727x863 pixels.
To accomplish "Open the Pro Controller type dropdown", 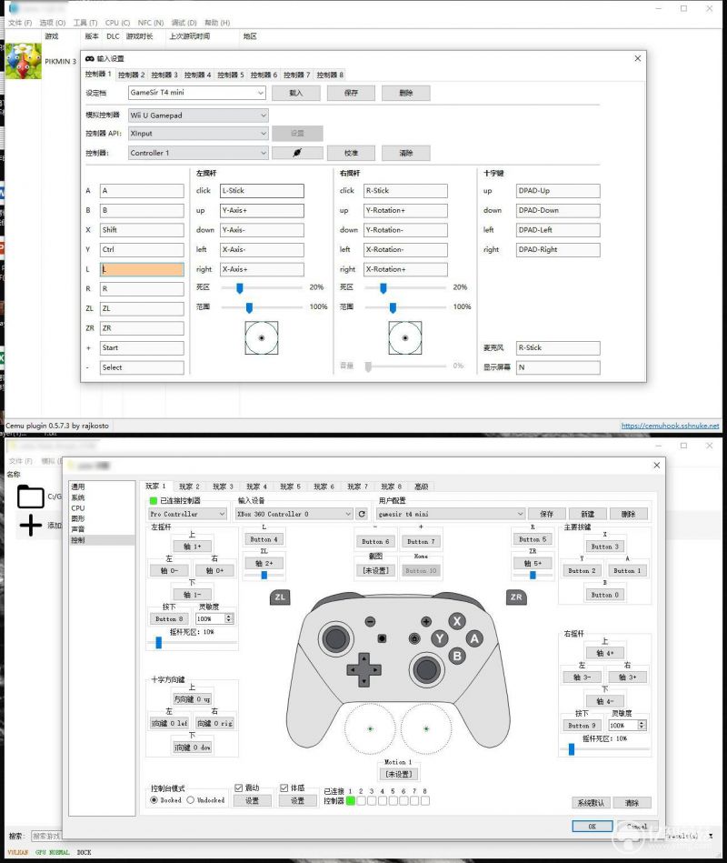I will pos(187,514).
